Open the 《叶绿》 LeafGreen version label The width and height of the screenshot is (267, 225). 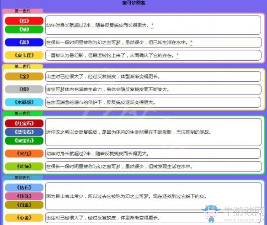click(x=24, y=167)
